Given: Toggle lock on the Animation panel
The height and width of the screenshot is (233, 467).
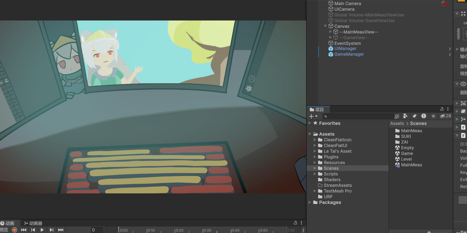Looking at the screenshot, I should (295, 223).
